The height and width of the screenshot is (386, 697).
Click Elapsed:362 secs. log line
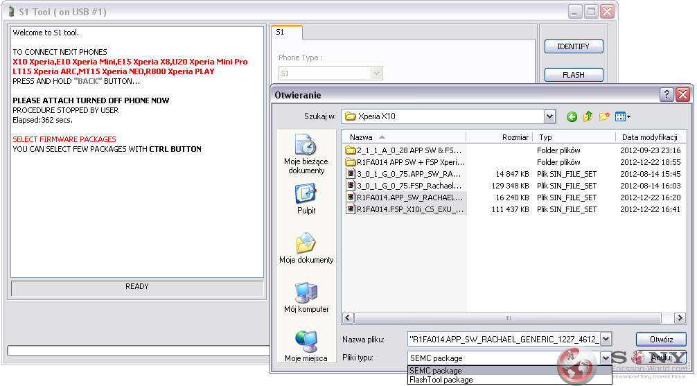[x=43, y=120]
